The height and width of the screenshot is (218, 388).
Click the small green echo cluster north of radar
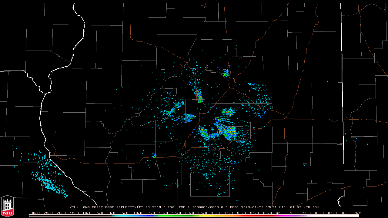(x=226, y=73)
